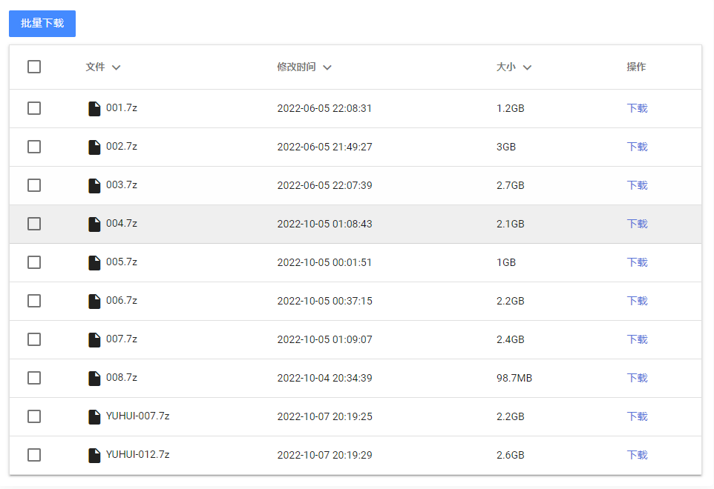This screenshot has height=489, width=714.
Task: Select the checkbox beside YUHUI-012.7z
Action: coord(34,455)
